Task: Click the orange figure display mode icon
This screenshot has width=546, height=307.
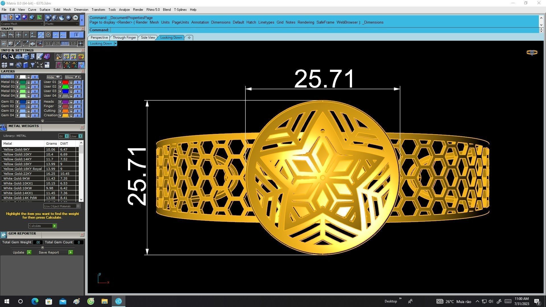Action: click(11, 17)
